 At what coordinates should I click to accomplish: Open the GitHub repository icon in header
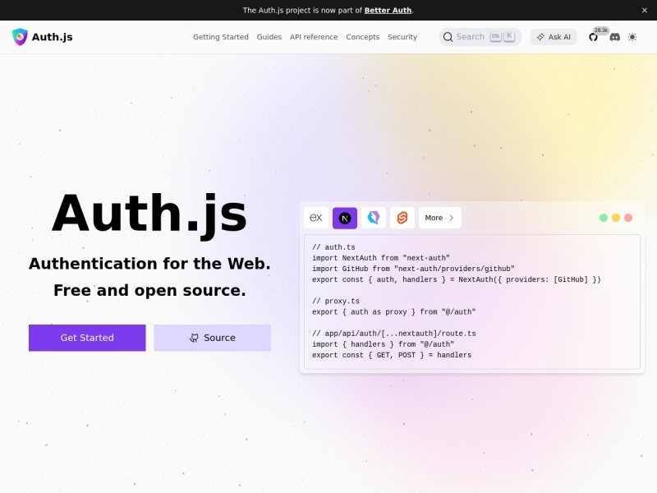point(593,37)
